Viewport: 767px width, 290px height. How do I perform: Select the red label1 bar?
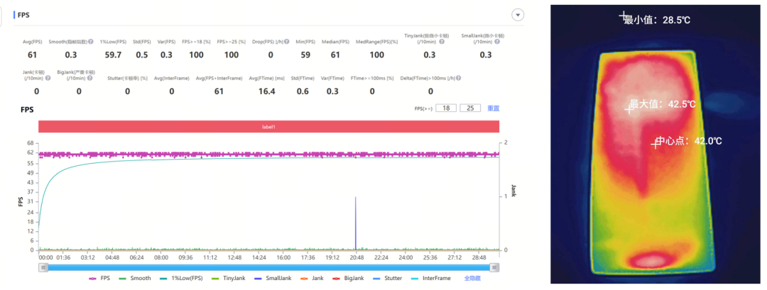click(269, 126)
